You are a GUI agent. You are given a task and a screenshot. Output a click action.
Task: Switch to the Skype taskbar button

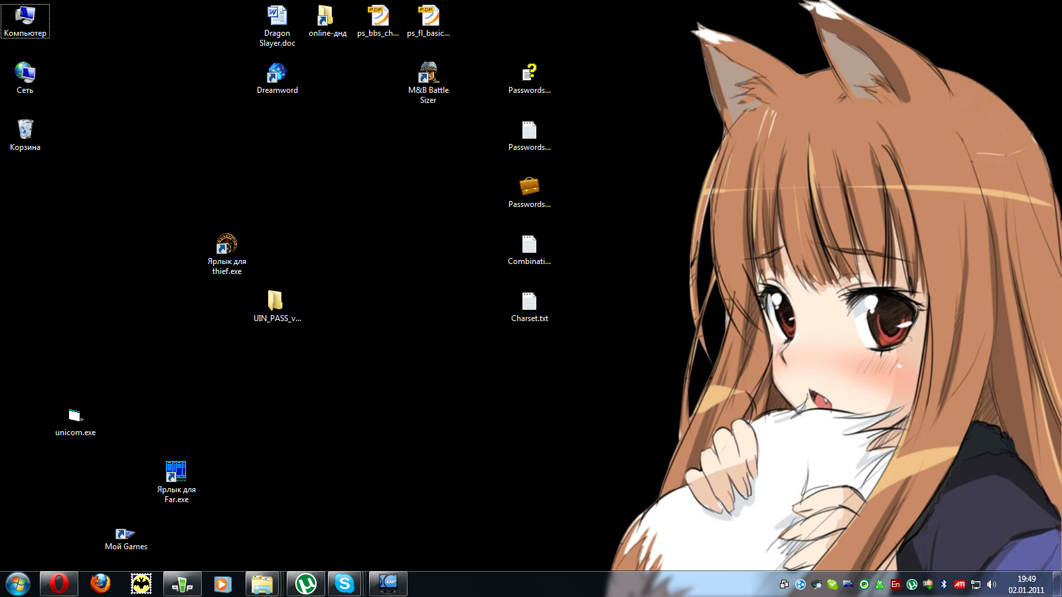pyautogui.click(x=344, y=584)
